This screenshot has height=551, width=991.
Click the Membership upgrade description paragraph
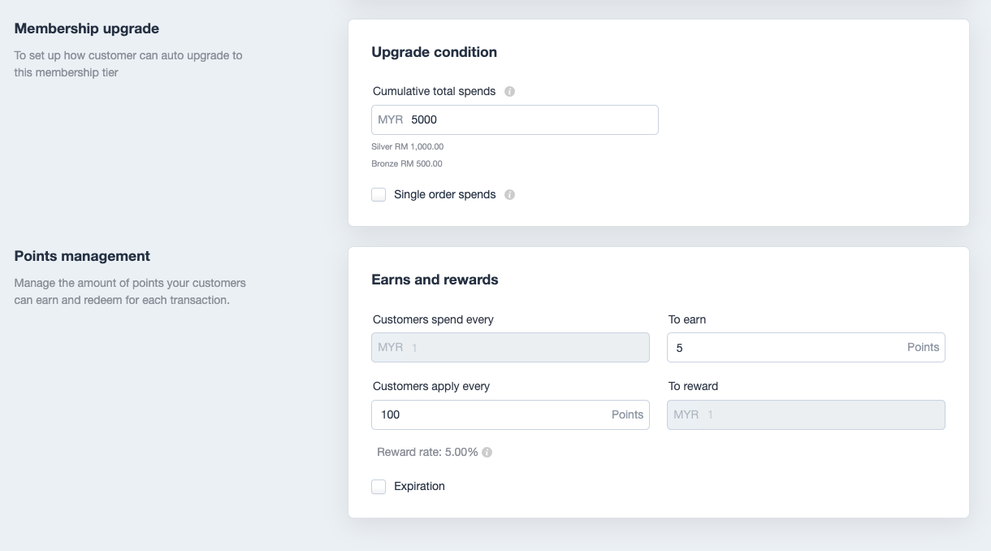click(x=128, y=64)
